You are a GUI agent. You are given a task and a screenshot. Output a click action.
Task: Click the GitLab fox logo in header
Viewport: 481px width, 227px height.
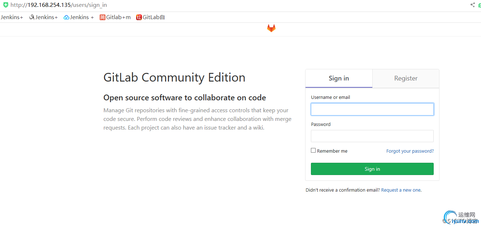coord(271,28)
